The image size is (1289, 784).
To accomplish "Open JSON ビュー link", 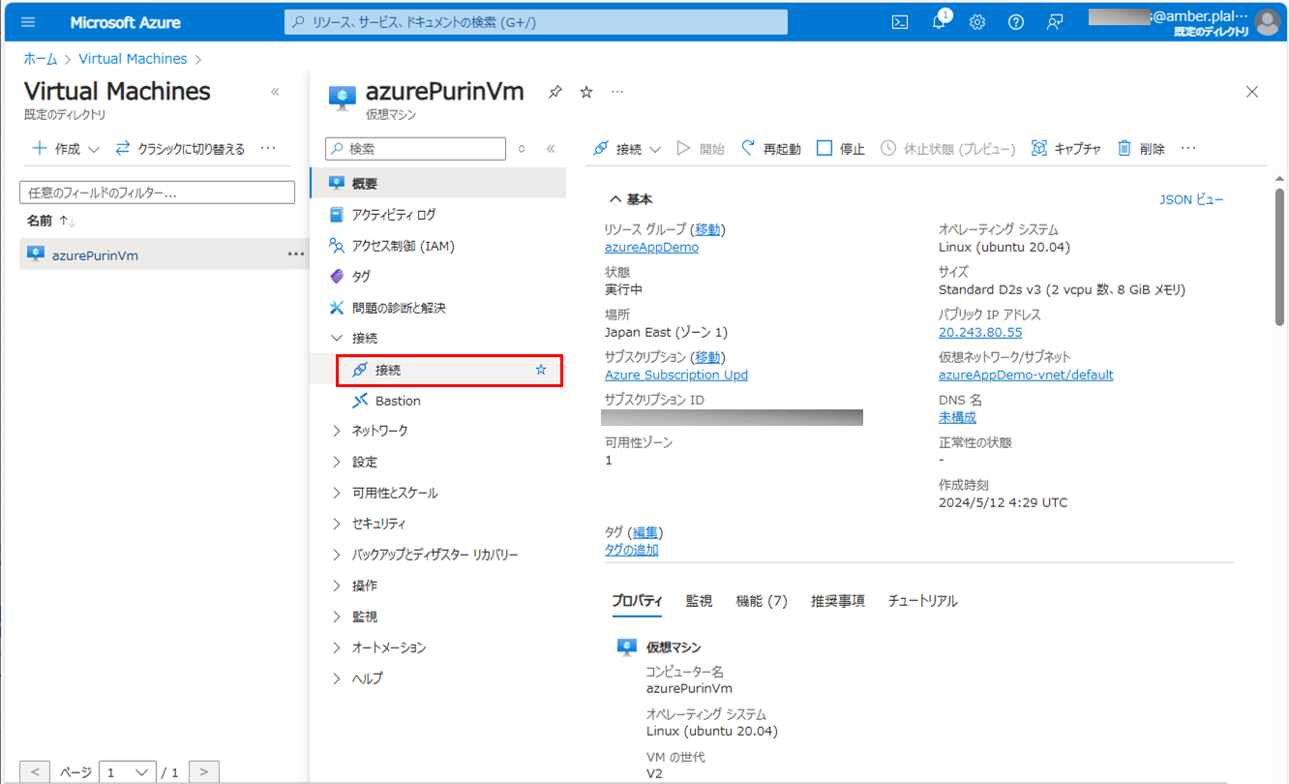I will coord(1191,199).
